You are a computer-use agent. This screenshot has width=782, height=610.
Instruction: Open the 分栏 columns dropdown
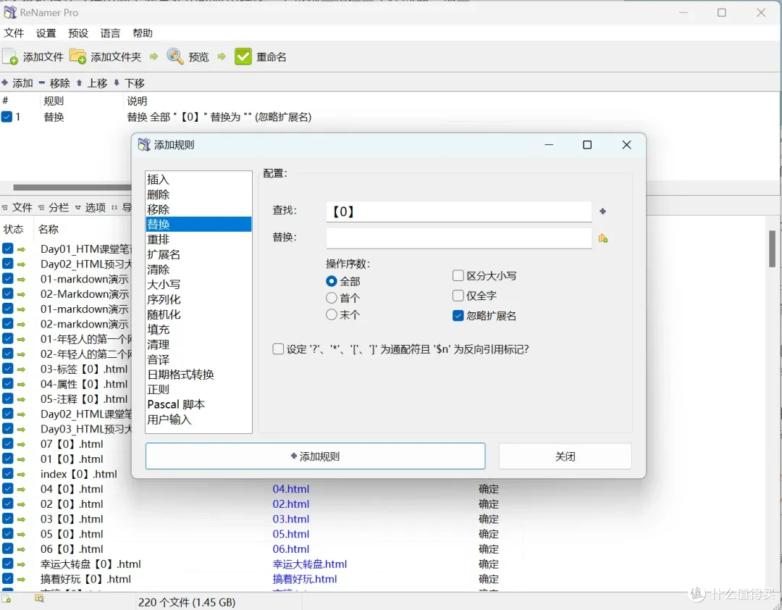[54, 207]
